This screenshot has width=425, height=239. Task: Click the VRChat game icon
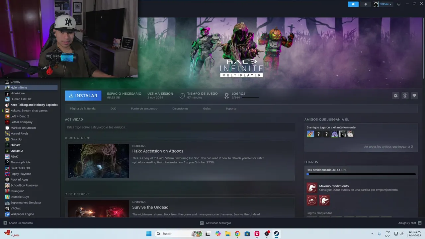tap(7, 208)
